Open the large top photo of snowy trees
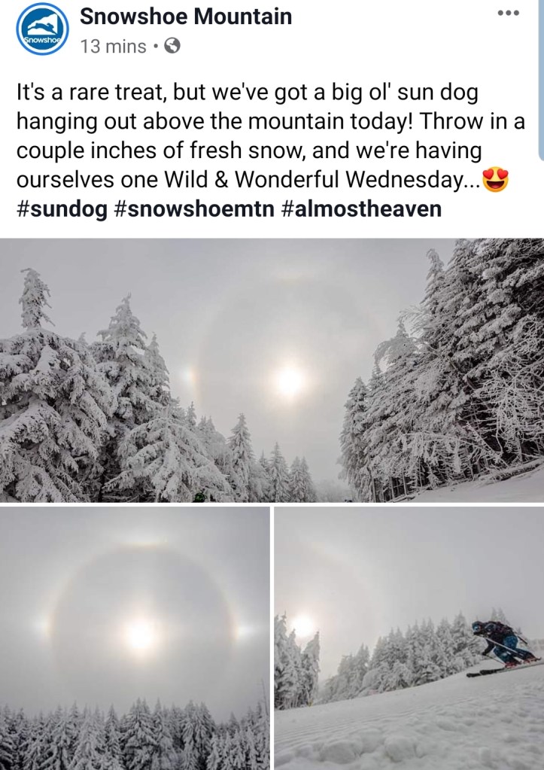 272,370
